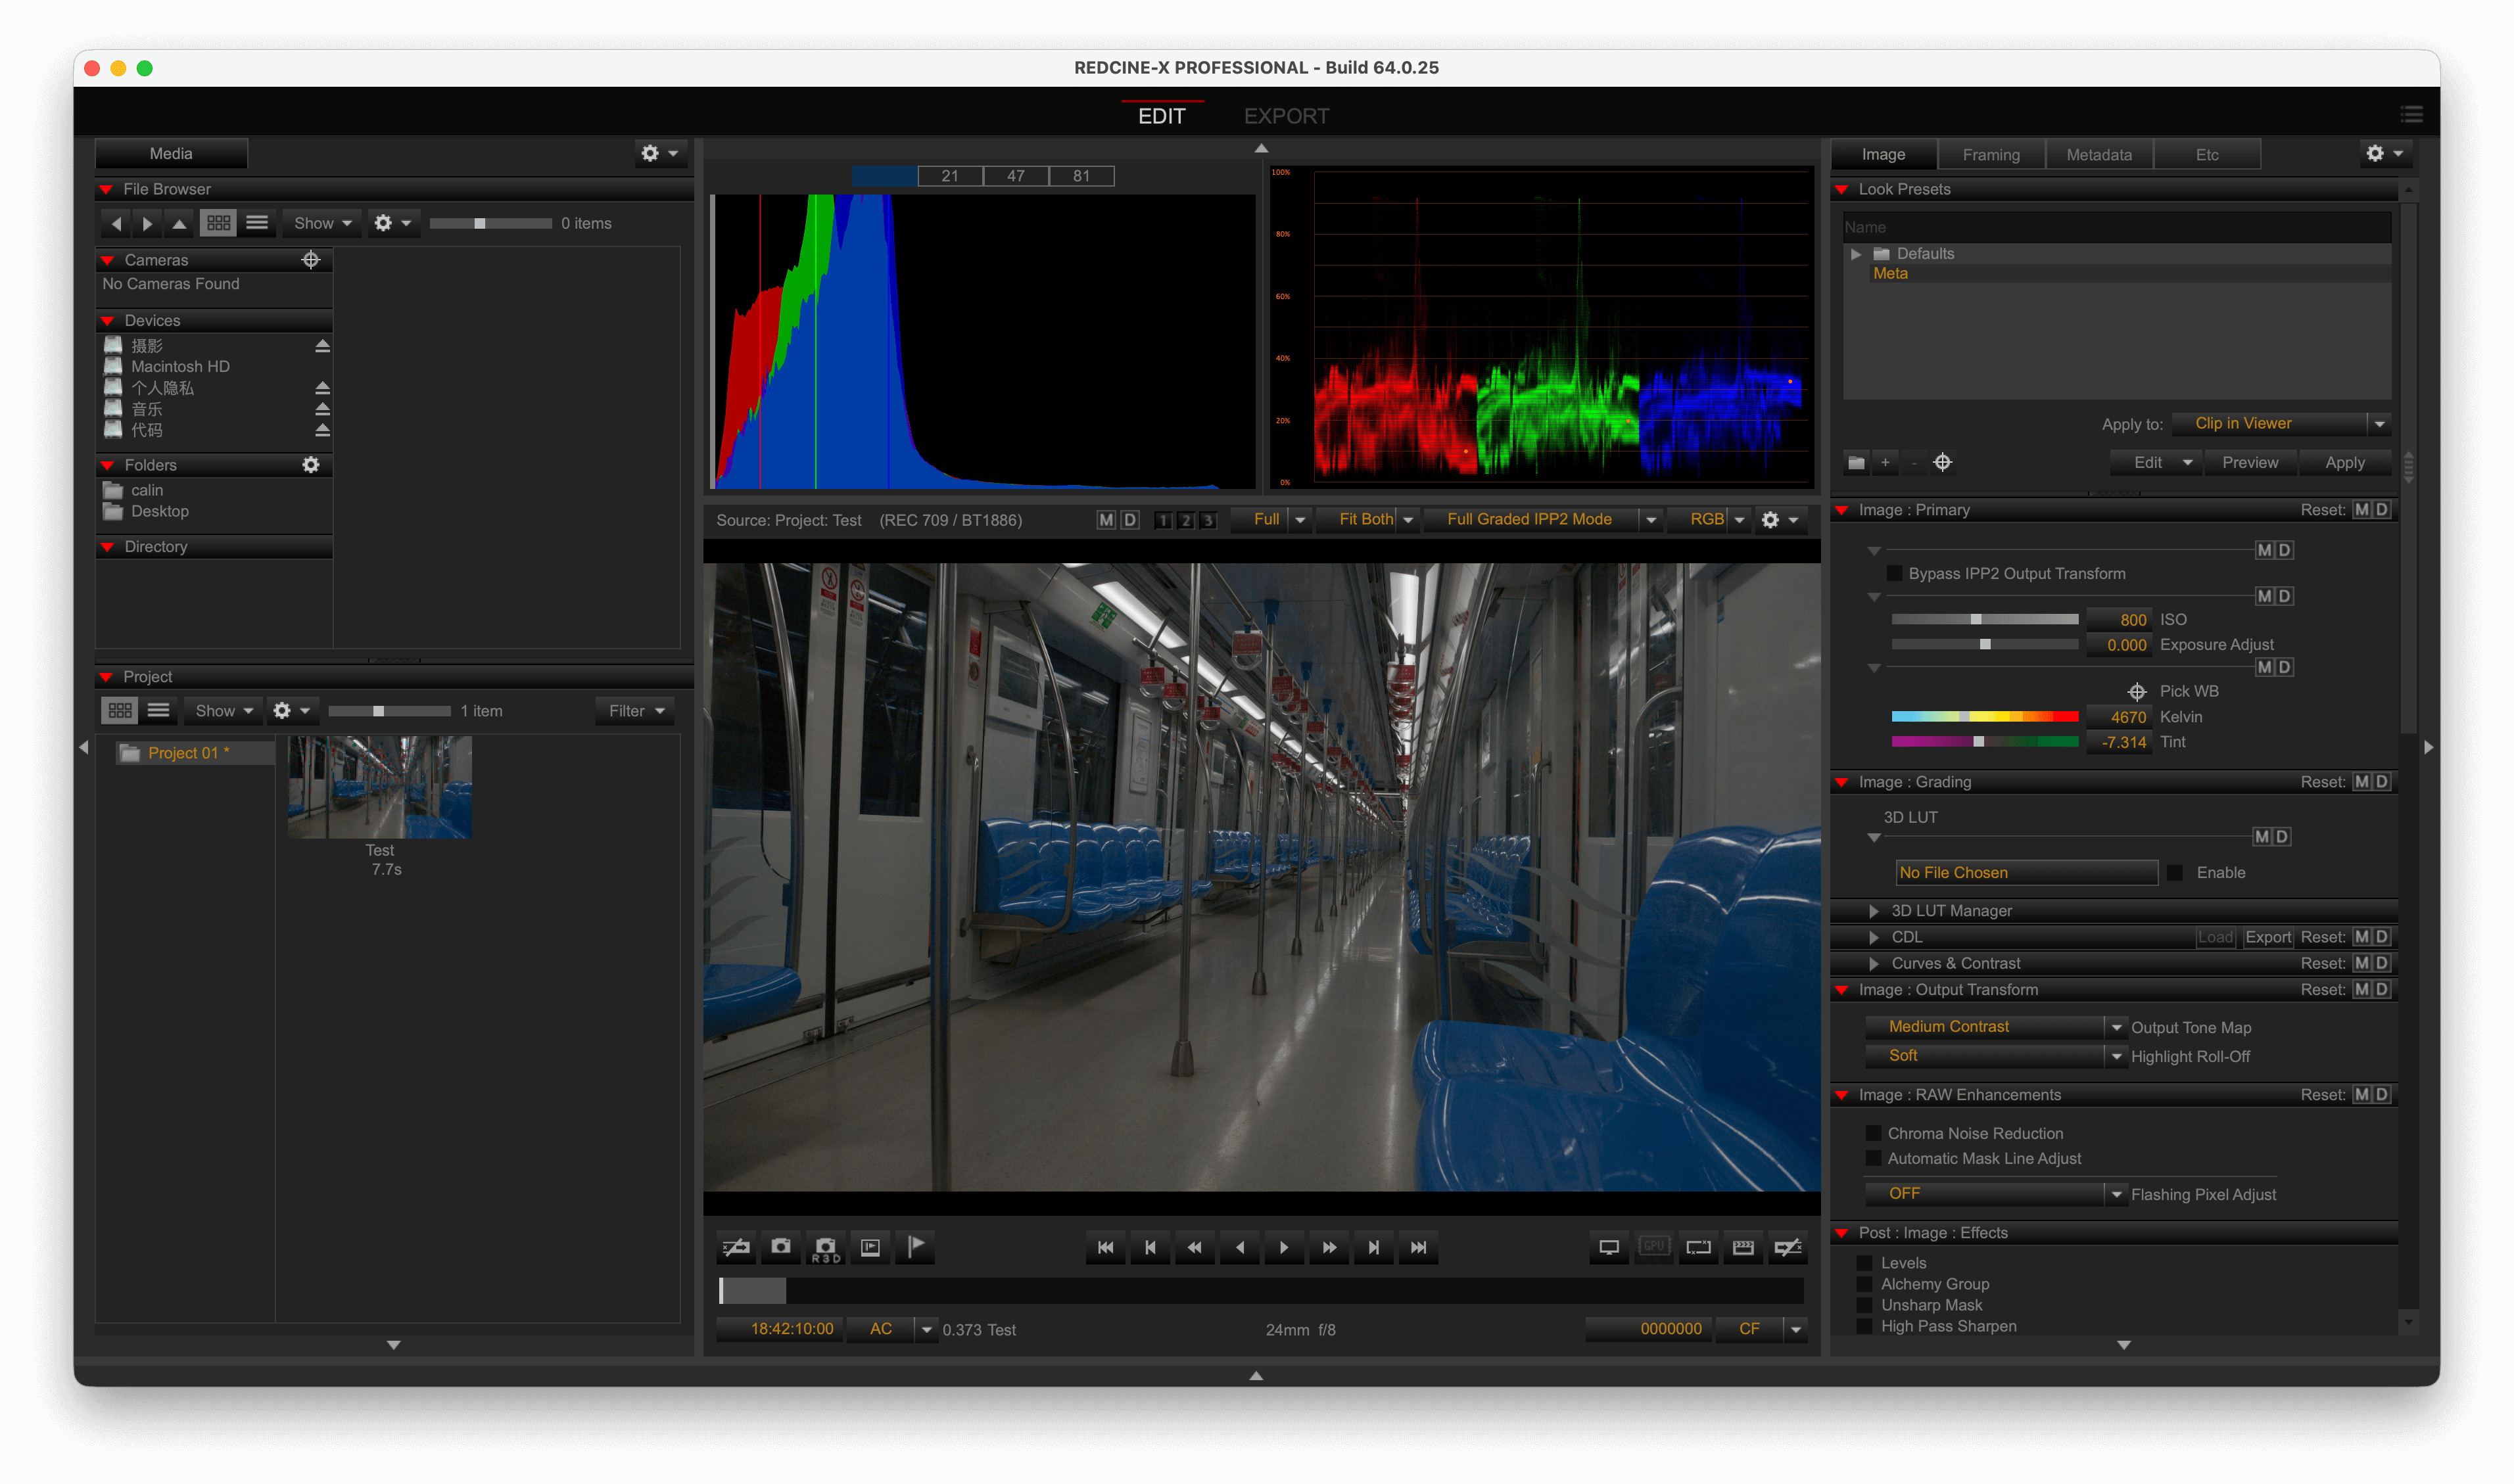
Task: Open the Metadata tab
Action: click(2098, 155)
